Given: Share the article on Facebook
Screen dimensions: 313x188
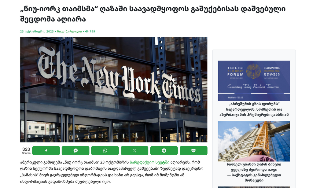Looking at the screenshot, I should [46, 150].
